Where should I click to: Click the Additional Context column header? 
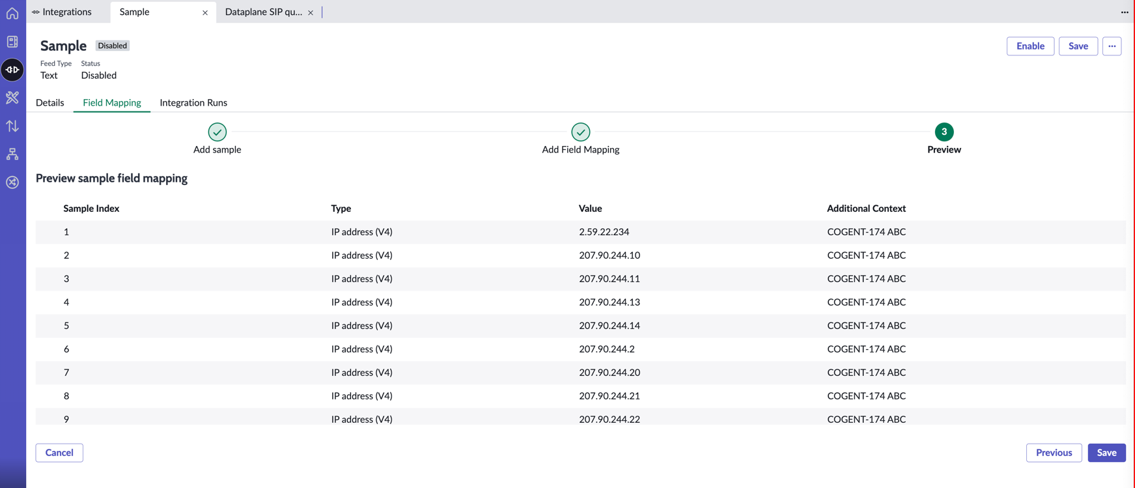coord(866,208)
